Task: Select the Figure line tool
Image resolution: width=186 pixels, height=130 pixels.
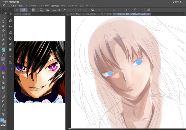Action: click(x=3, y=92)
